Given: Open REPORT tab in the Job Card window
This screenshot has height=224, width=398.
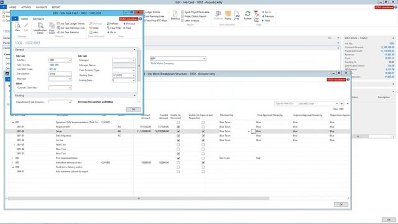Looking at the screenshot, I should point(56,7).
